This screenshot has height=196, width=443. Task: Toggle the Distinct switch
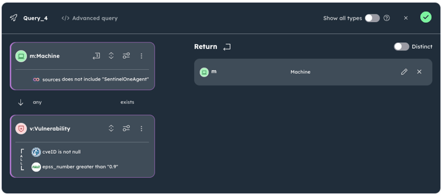[x=402, y=47]
